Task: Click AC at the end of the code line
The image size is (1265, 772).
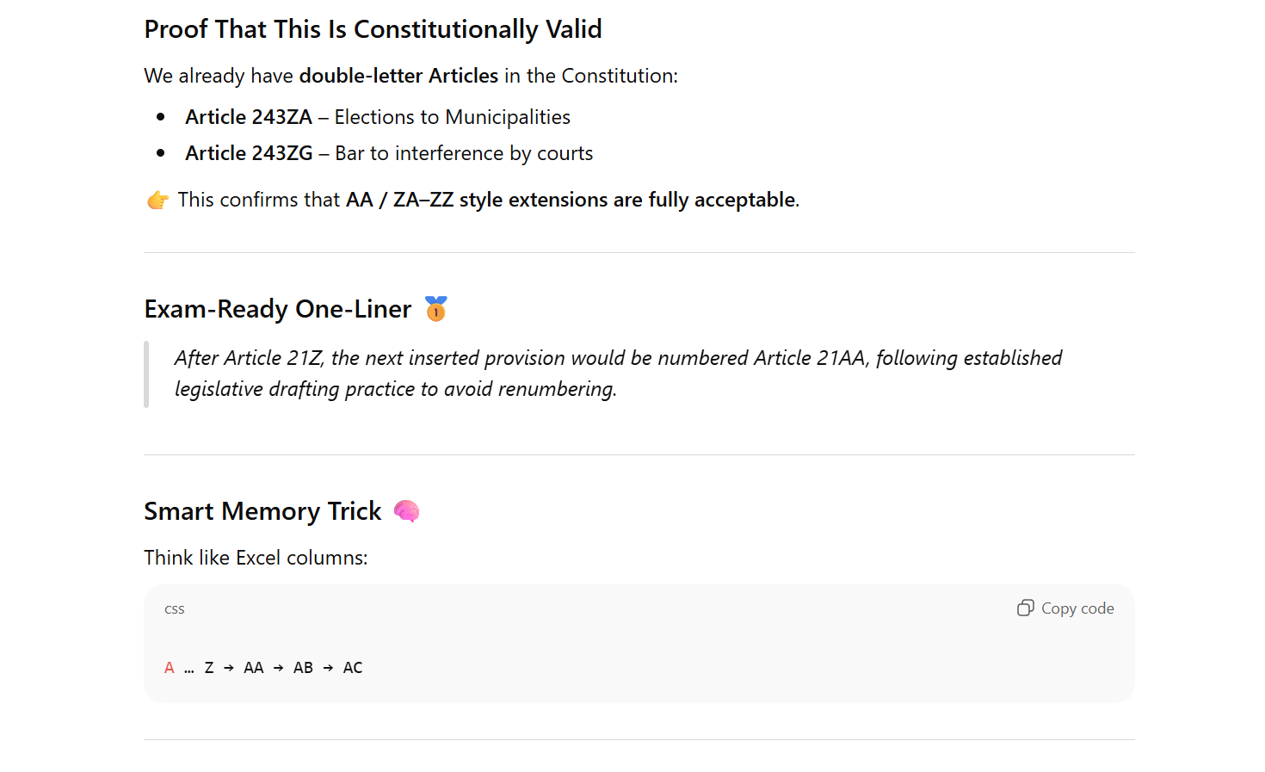Action: point(353,668)
